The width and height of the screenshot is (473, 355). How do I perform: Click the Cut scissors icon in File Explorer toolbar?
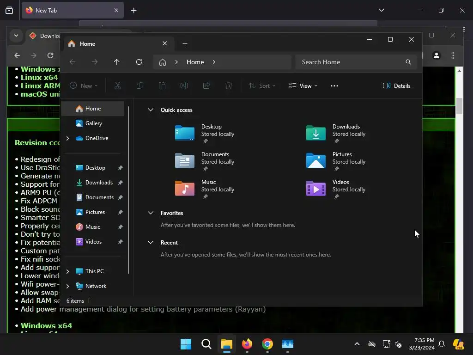pyautogui.click(x=118, y=86)
